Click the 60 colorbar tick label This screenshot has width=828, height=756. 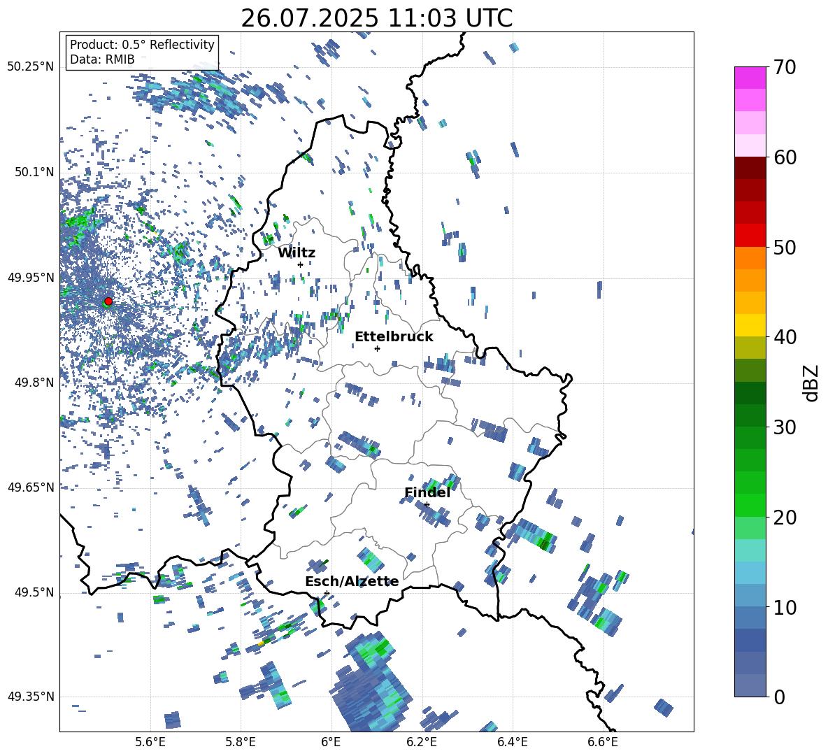pyautogui.click(x=784, y=157)
